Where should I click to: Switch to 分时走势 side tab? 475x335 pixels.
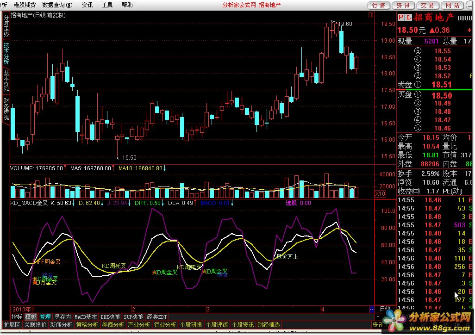pyautogui.click(x=6, y=25)
